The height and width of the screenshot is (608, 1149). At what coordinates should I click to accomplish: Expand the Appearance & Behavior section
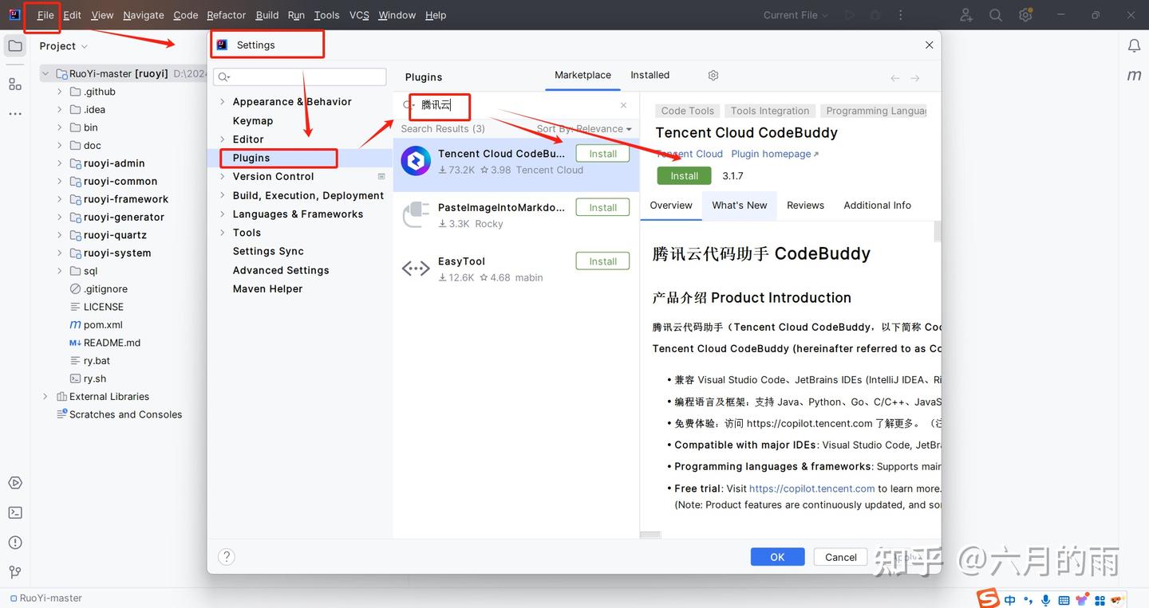click(223, 101)
